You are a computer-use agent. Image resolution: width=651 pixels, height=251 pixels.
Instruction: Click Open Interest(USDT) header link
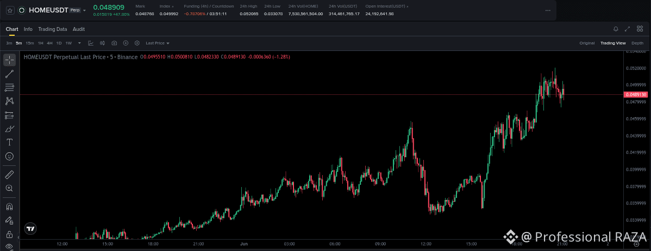[x=386, y=7]
